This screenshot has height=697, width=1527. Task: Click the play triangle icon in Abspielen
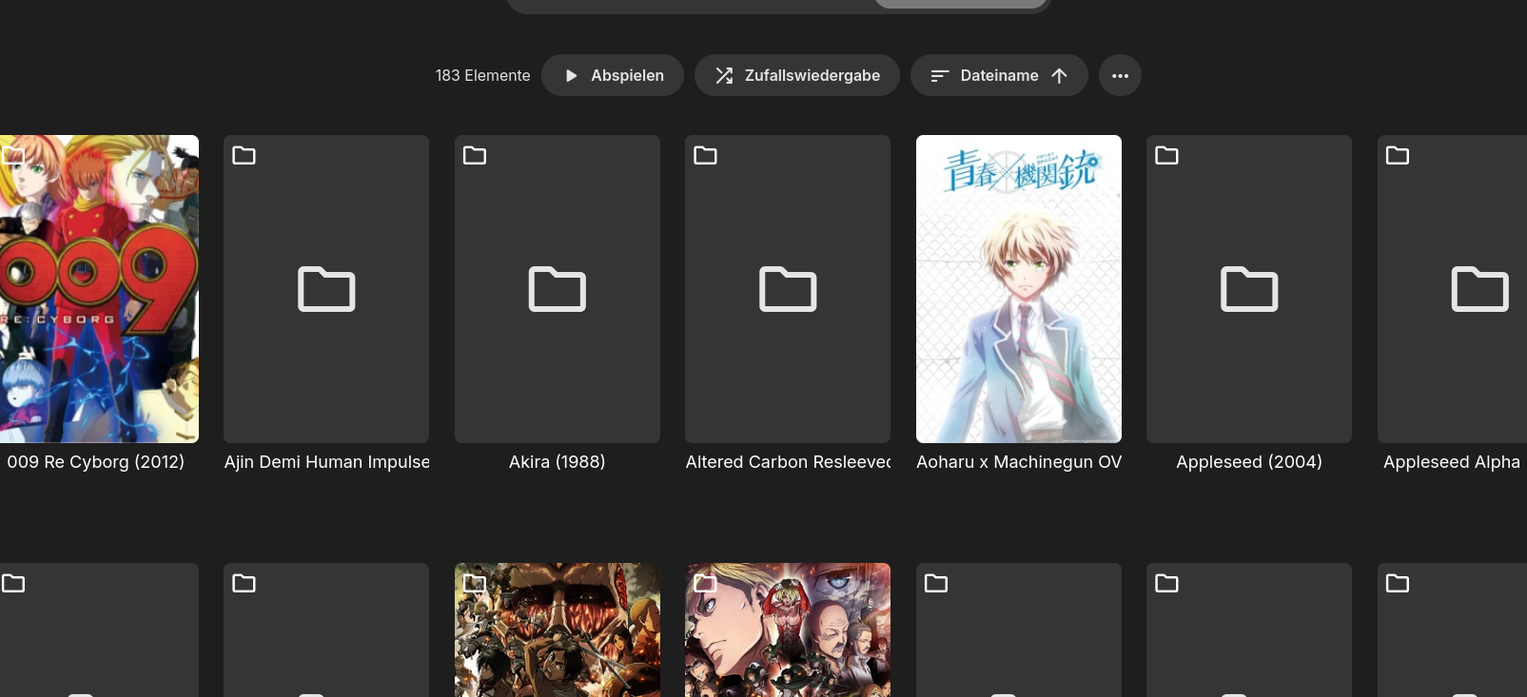click(x=571, y=75)
